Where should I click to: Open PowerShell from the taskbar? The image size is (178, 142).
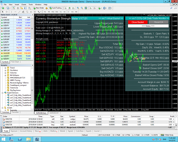[20, 139]
